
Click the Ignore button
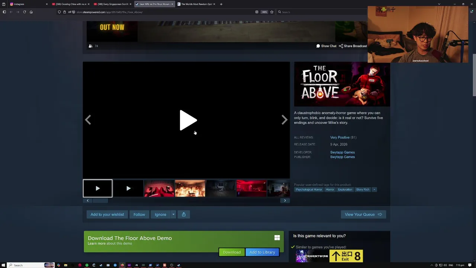[160, 214]
